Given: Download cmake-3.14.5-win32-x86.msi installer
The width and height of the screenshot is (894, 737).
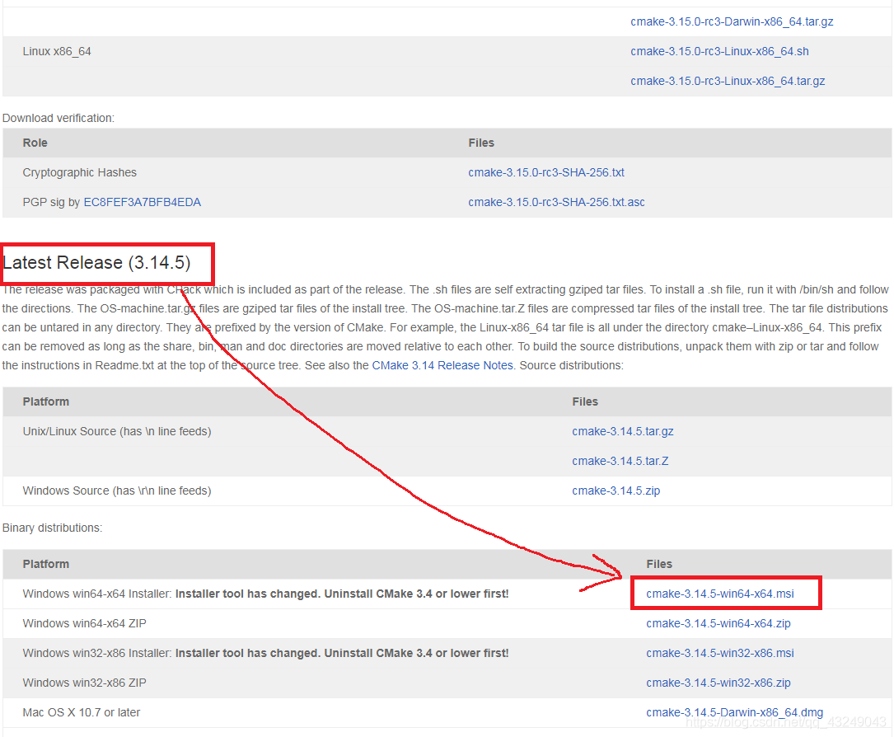Looking at the screenshot, I should (x=720, y=653).
